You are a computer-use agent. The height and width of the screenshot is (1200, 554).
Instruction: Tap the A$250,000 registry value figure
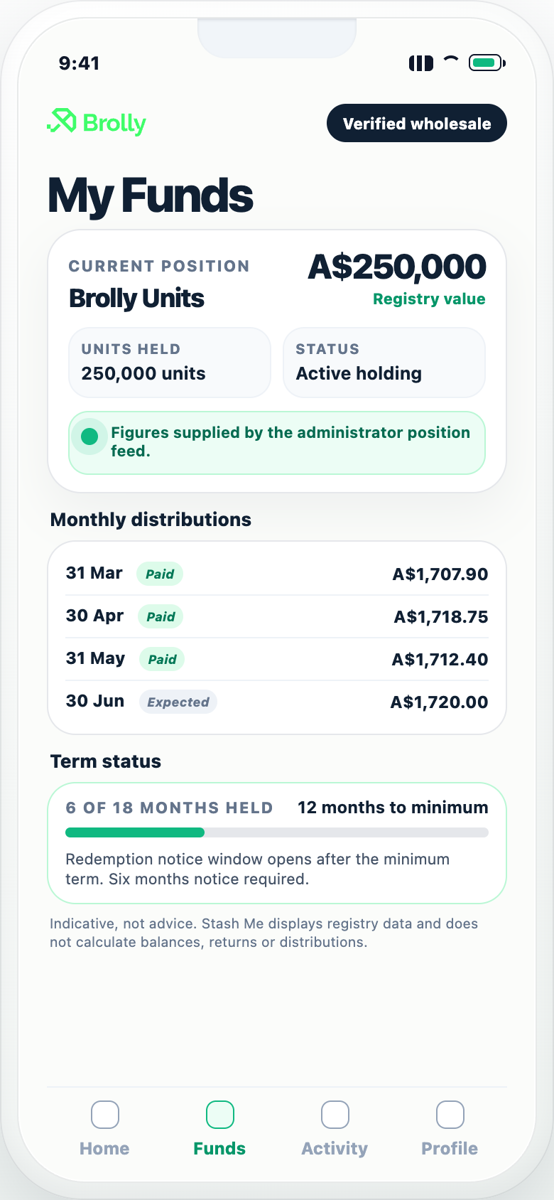pos(397,267)
